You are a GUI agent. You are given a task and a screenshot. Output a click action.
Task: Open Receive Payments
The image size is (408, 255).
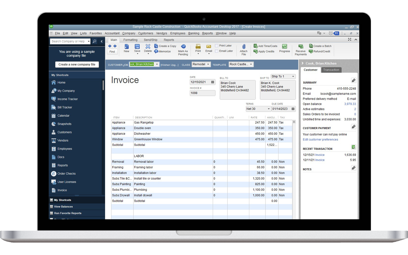pyautogui.click(x=301, y=50)
